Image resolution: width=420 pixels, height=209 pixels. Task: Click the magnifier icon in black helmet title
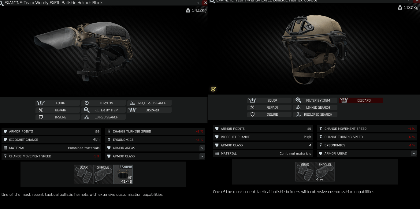click(x=2, y=3)
